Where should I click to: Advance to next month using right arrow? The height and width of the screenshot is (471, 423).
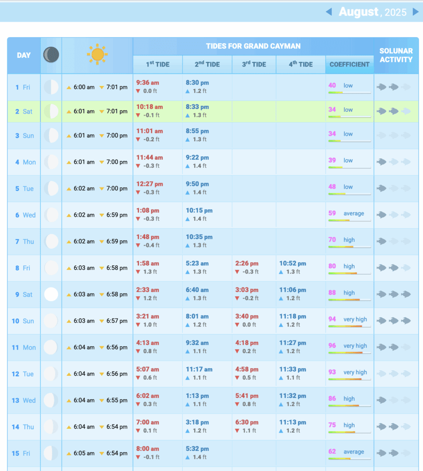[415, 12]
